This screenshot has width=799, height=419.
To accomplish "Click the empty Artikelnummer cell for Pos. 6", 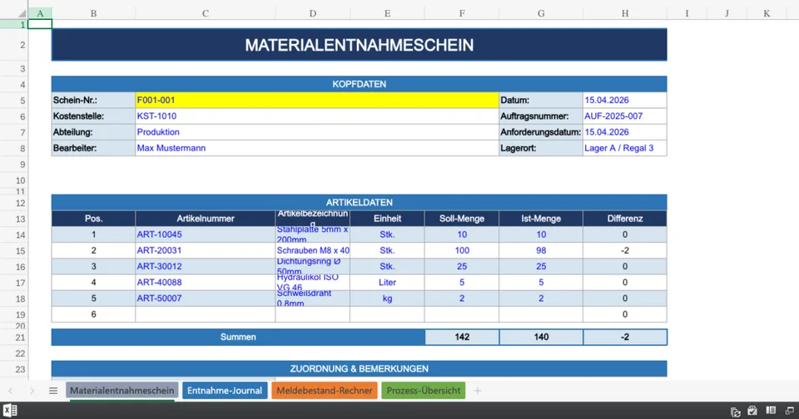I will pos(206,314).
